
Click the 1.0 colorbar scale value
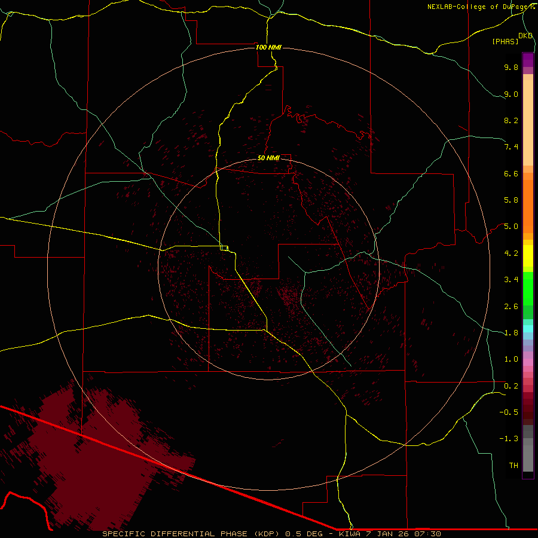(511, 359)
